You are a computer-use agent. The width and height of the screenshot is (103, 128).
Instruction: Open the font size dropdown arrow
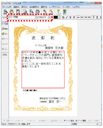click(x=49, y=17)
